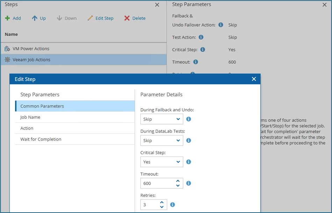
Task: Click the green Add step button
Action: pyautogui.click(x=13, y=18)
